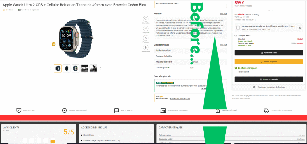Viewport: 307px width, 144px height.
Task: Select the second watch thumbnail
Action: tap(67, 69)
